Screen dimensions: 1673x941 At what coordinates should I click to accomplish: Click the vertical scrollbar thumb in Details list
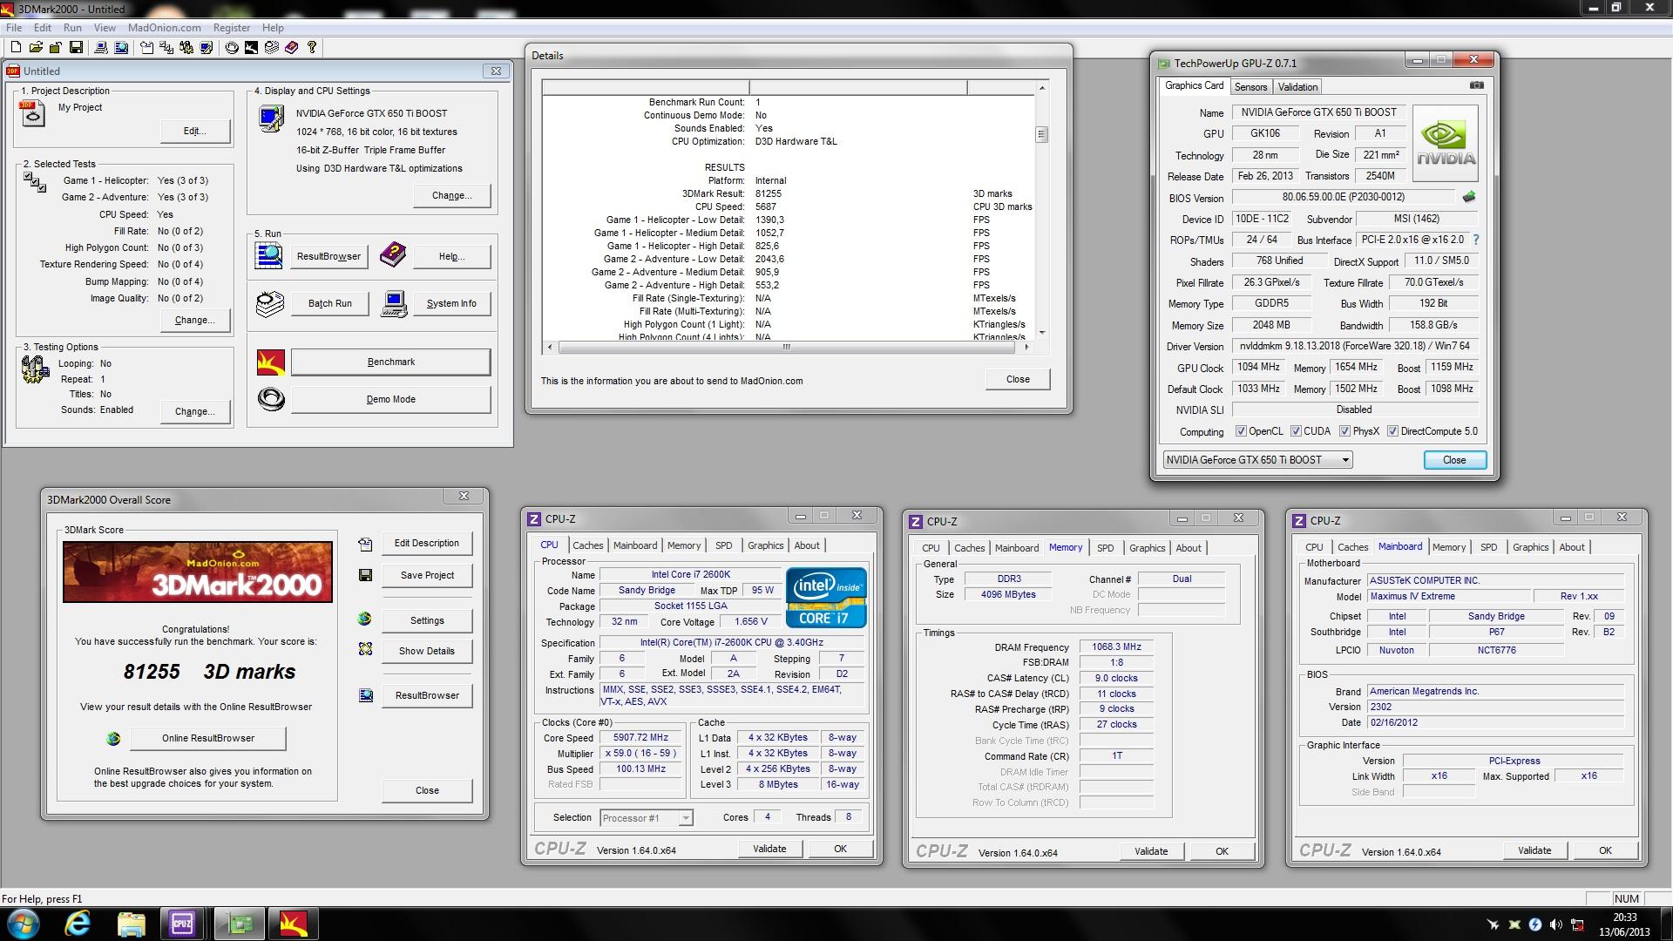click(x=1041, y=134)
